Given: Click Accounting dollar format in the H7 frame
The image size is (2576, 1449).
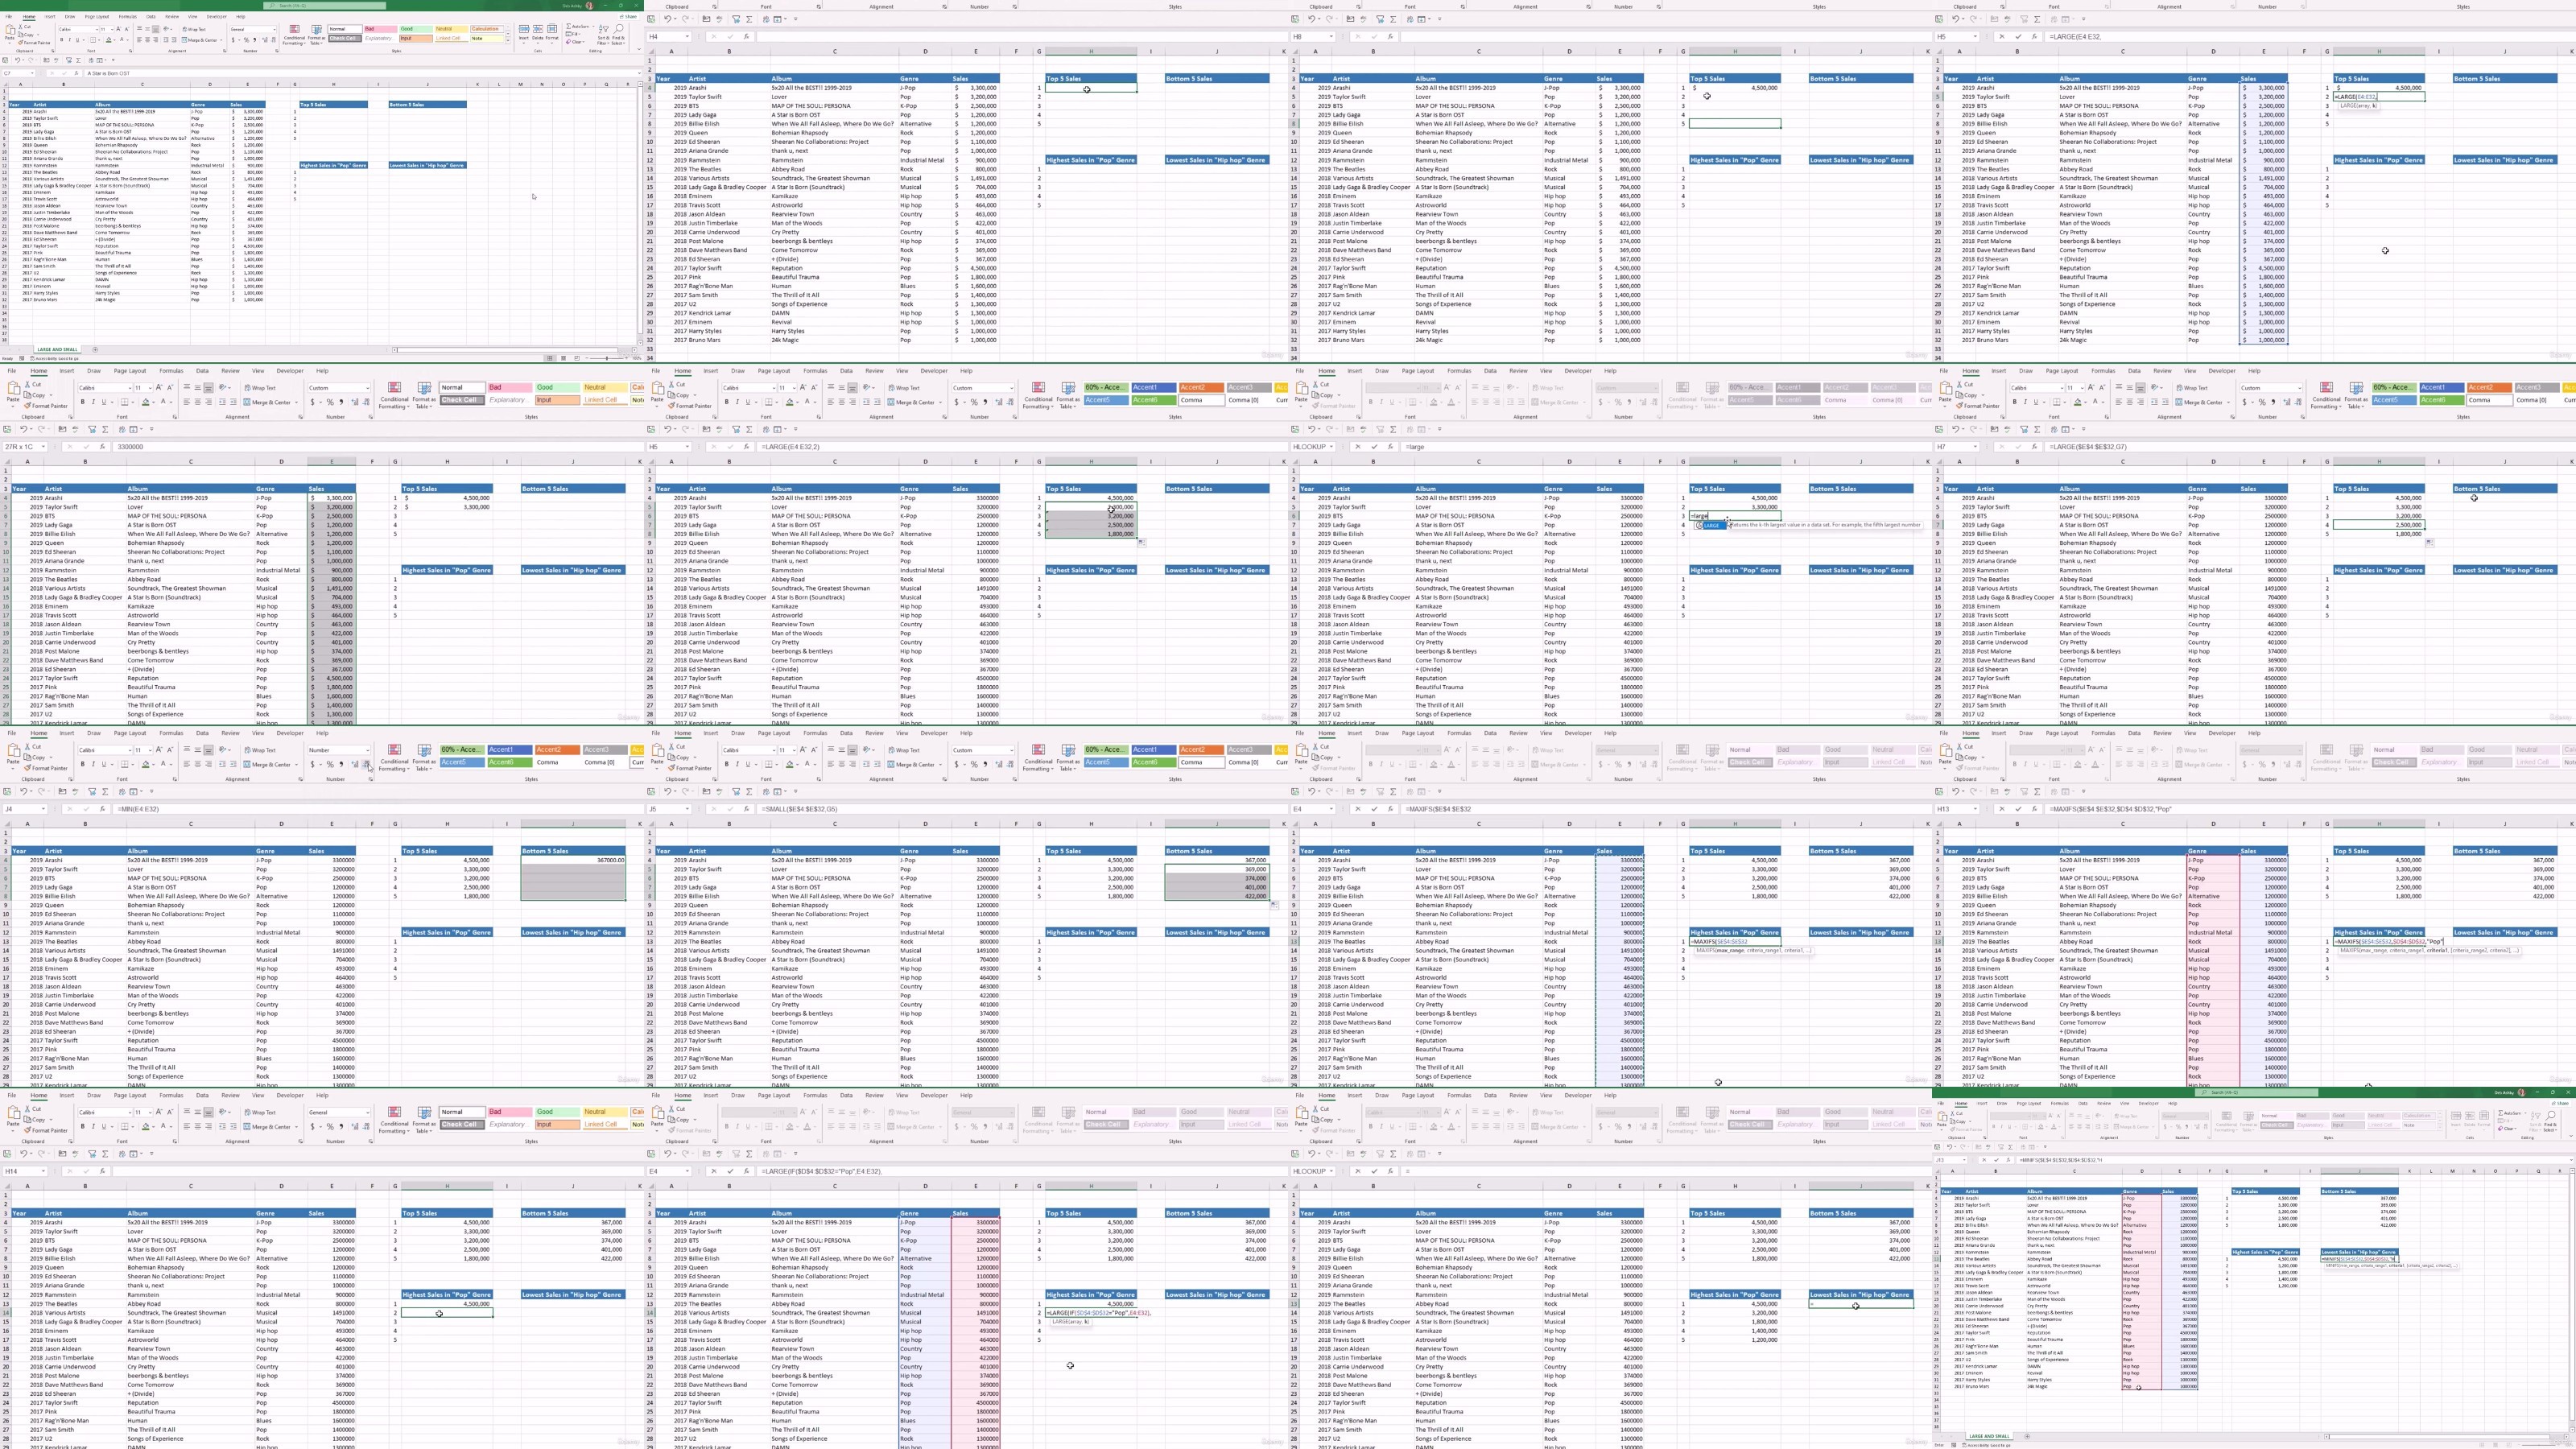Looking at the screenshot, I should coord(2244,402).
